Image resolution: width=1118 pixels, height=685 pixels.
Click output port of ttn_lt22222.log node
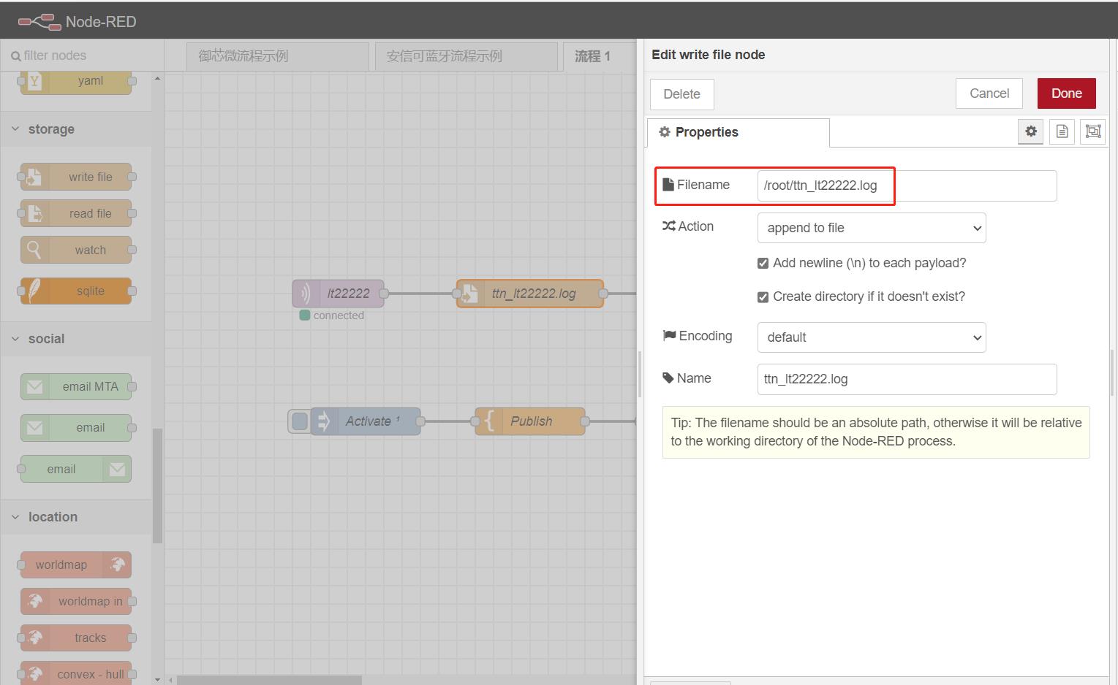(603, 294)
